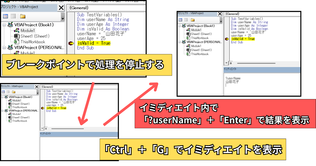Viewport: 316px width, 166px height.
Task: Click execution arrow marker in breakpoint-stop screenshot margin
Action: (71, 43)
